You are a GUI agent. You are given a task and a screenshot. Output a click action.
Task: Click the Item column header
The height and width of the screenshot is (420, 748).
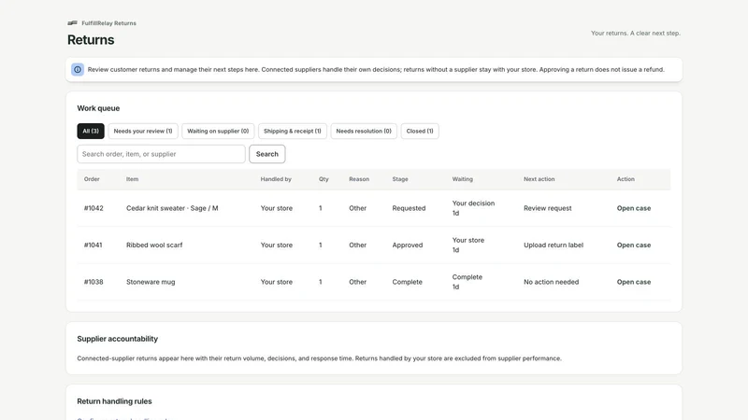(x=132, y=179)
